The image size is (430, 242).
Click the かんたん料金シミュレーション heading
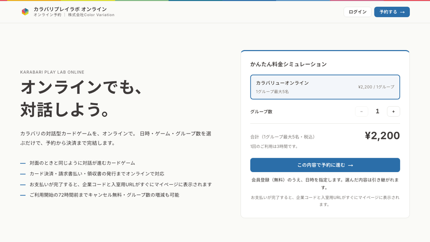(x=288, y=64)
